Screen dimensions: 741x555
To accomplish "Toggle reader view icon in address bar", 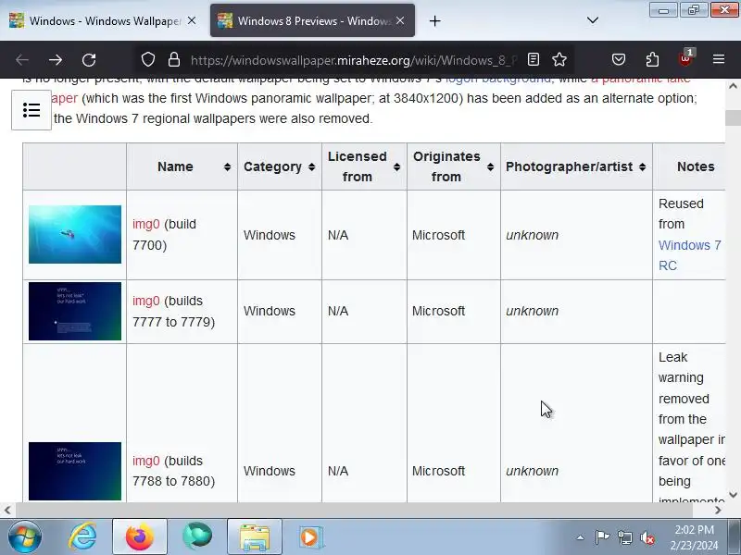I will pos(534,59).
